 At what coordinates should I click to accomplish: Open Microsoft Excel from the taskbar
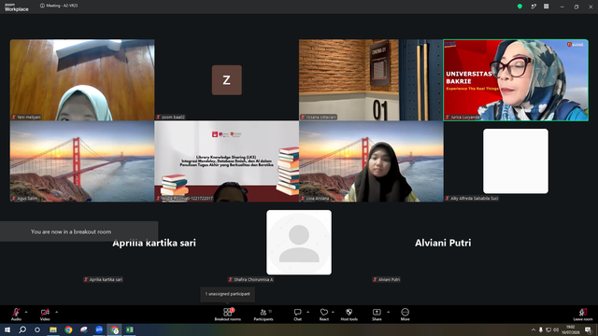pos(130,329)
